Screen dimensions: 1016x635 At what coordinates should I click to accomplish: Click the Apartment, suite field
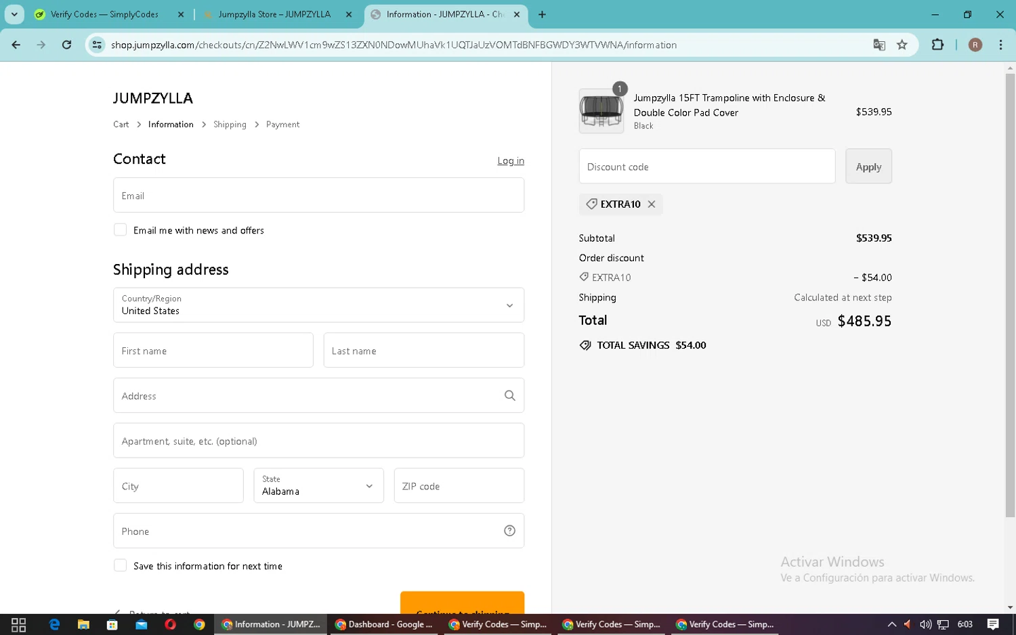pyautogui.click(x=318, y=441)
